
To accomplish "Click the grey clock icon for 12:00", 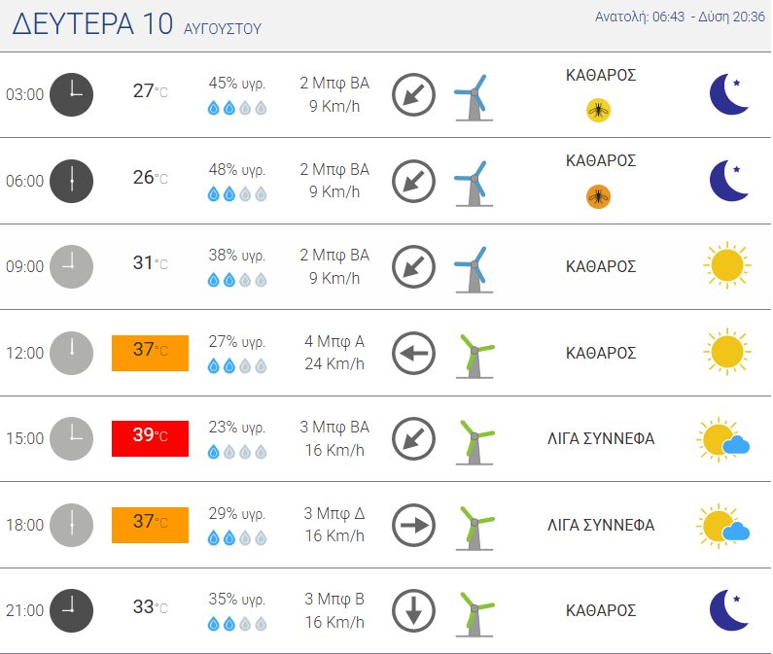I will (x=72, y=353).
